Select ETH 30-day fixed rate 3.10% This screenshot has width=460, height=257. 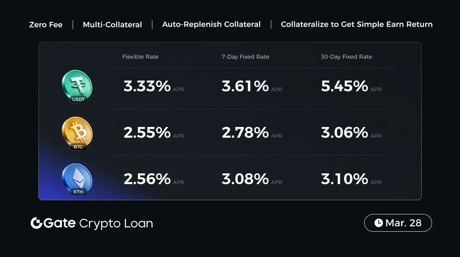pos(345,179)
